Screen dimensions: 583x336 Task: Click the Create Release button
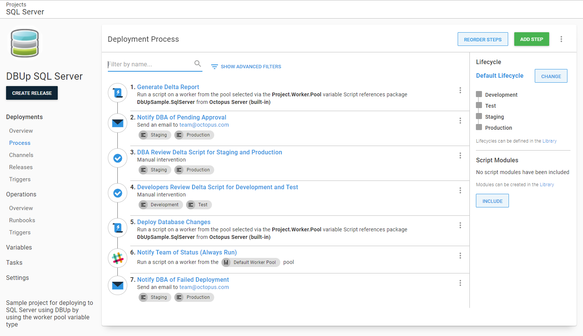coord(32,93)
